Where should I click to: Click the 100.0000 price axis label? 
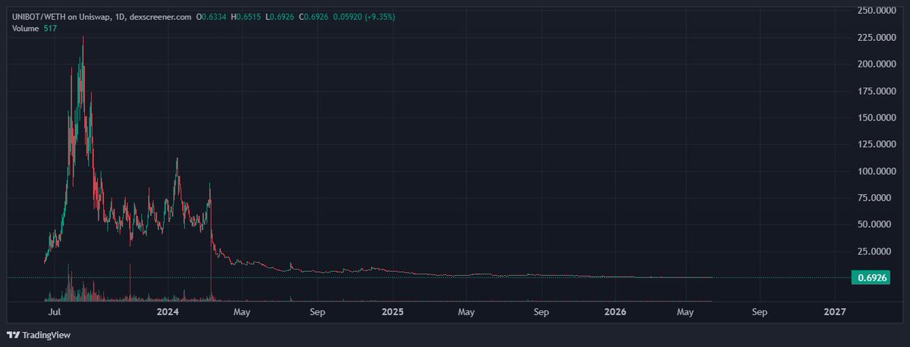pos(877,171)
